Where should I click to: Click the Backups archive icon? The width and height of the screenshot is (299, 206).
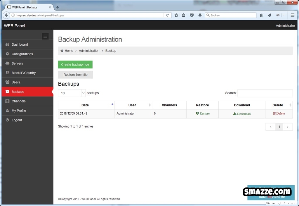[x=7, y=92]
